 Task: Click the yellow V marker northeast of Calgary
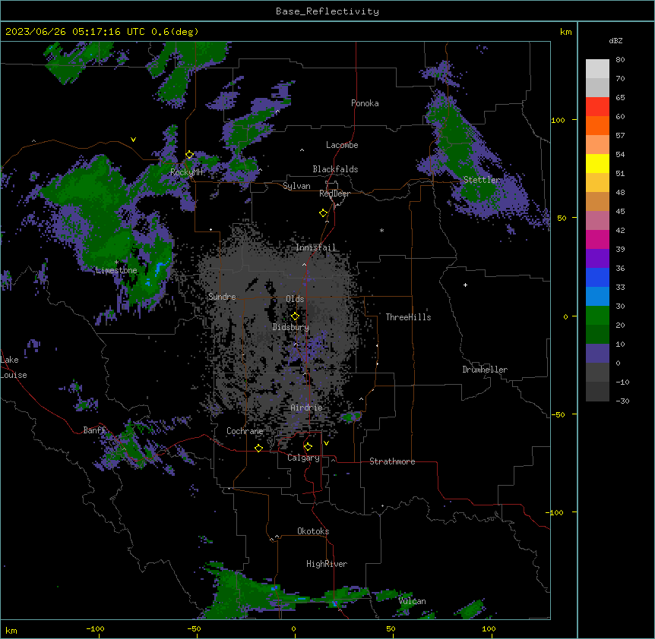coord(326,443)
